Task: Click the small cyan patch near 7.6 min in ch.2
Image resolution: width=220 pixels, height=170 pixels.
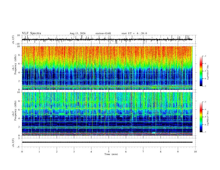Action: pos(154,133)
